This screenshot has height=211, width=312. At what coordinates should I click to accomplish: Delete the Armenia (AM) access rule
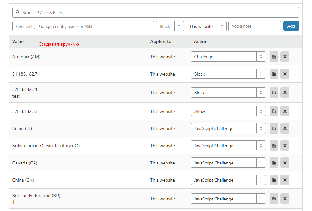point(285,57)
